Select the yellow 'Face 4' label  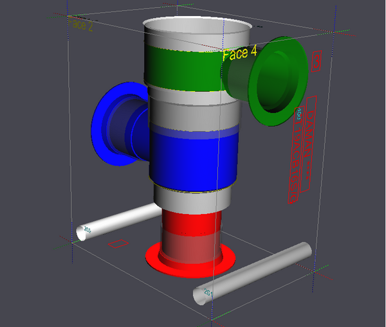point(239,53)
